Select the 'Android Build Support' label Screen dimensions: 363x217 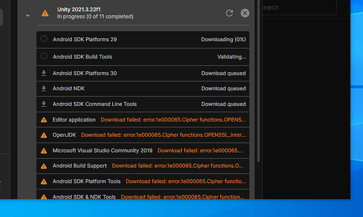(79, 166)
